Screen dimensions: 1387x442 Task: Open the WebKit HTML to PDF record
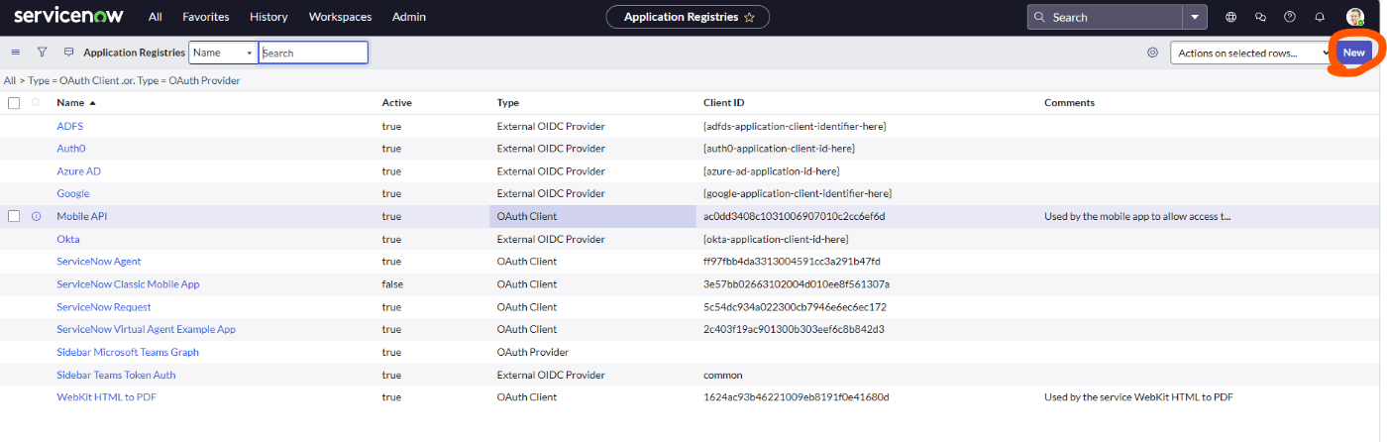(106, 397)
